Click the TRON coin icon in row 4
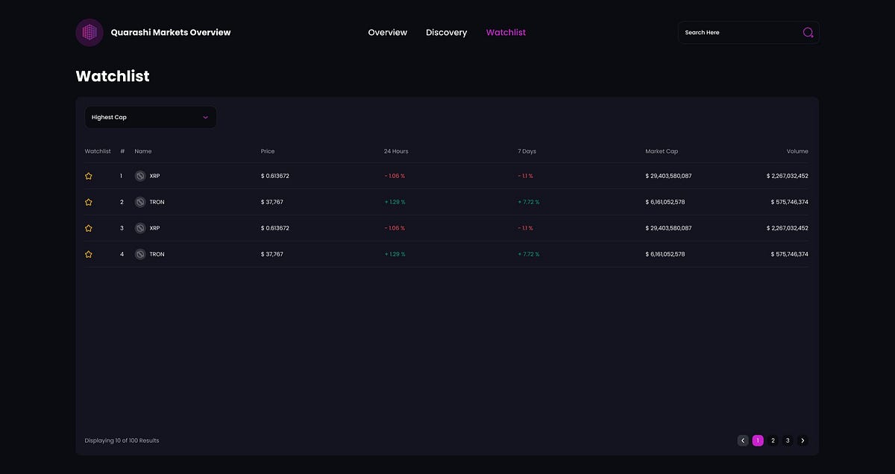 (x=139, y=254)
